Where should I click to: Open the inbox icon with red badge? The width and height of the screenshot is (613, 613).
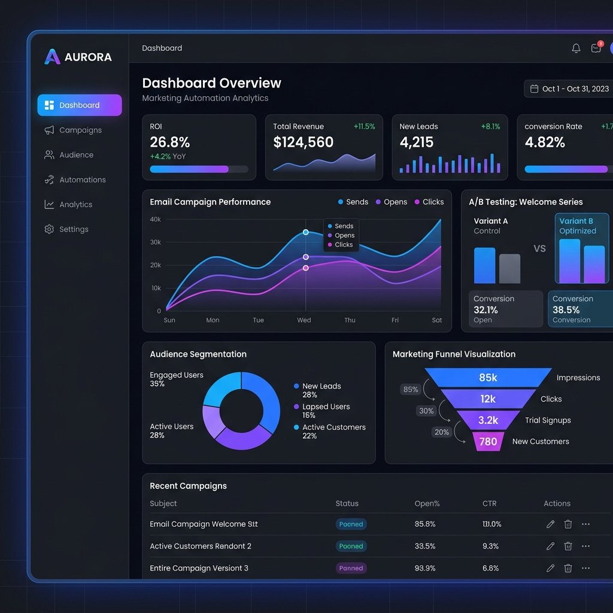pyautogui.click(x=596, y=48)
